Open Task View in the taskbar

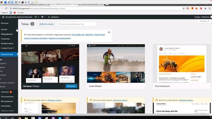point(13,118)
